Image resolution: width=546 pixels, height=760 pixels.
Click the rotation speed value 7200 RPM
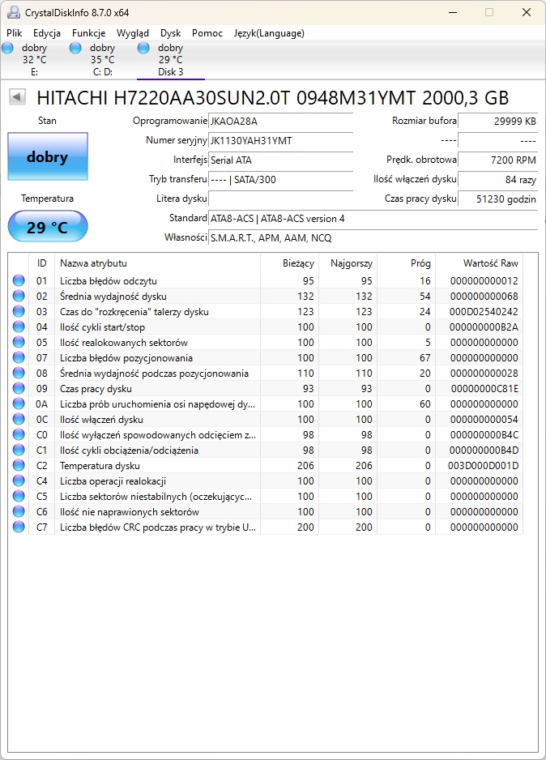(498, 160)
